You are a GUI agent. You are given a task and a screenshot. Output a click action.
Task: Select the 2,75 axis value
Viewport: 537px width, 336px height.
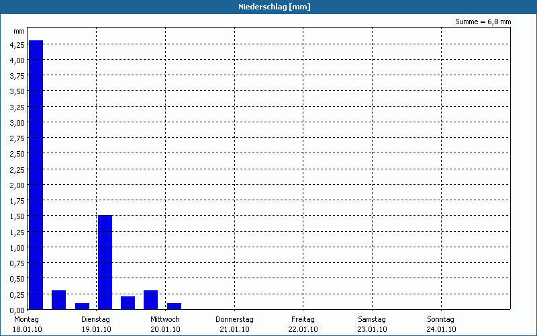tap(17, 138)
